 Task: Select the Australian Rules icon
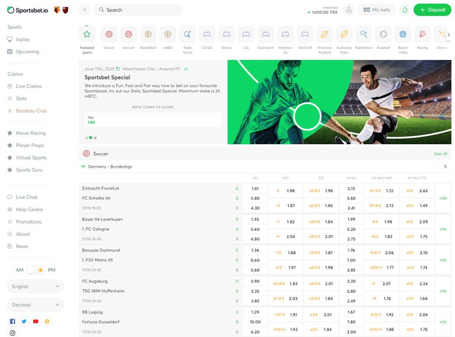coord(344,34)
